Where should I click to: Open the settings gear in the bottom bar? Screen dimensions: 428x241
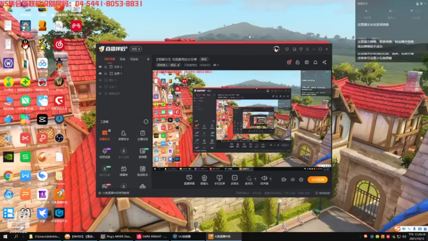coord(301,179)
